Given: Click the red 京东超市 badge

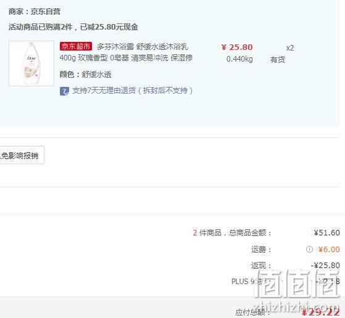Looking at the screenshot, I should 76,46.
